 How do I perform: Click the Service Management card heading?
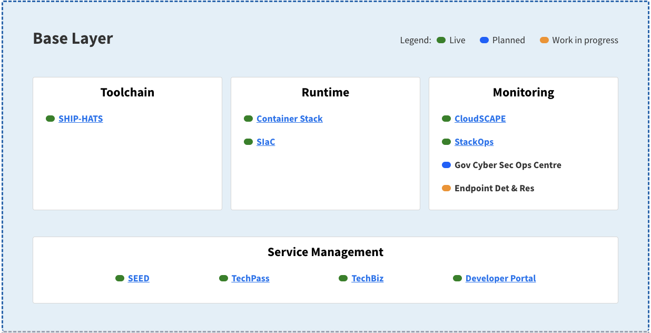325,252
